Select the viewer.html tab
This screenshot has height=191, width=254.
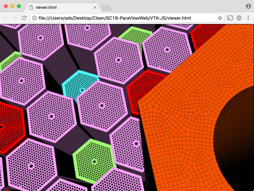tap(63, 7)
